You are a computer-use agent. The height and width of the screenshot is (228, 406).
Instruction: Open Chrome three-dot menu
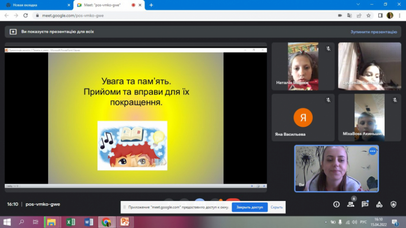(399, 15)
